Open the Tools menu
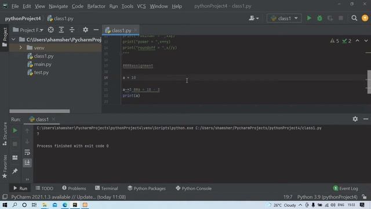The height and width of the screenshot is (209, 371). tap(128, 6)
